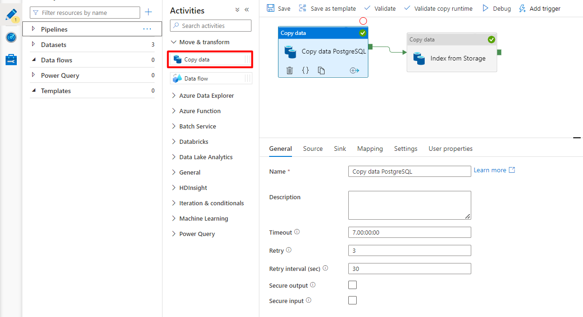This screenshot has width=583, height=317.
Task: Hide the Activities pane with left chevrons
Action: tap(247, 10)
